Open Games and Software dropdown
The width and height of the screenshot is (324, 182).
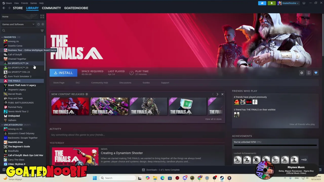pyautogui.click(x=18, y=24)
